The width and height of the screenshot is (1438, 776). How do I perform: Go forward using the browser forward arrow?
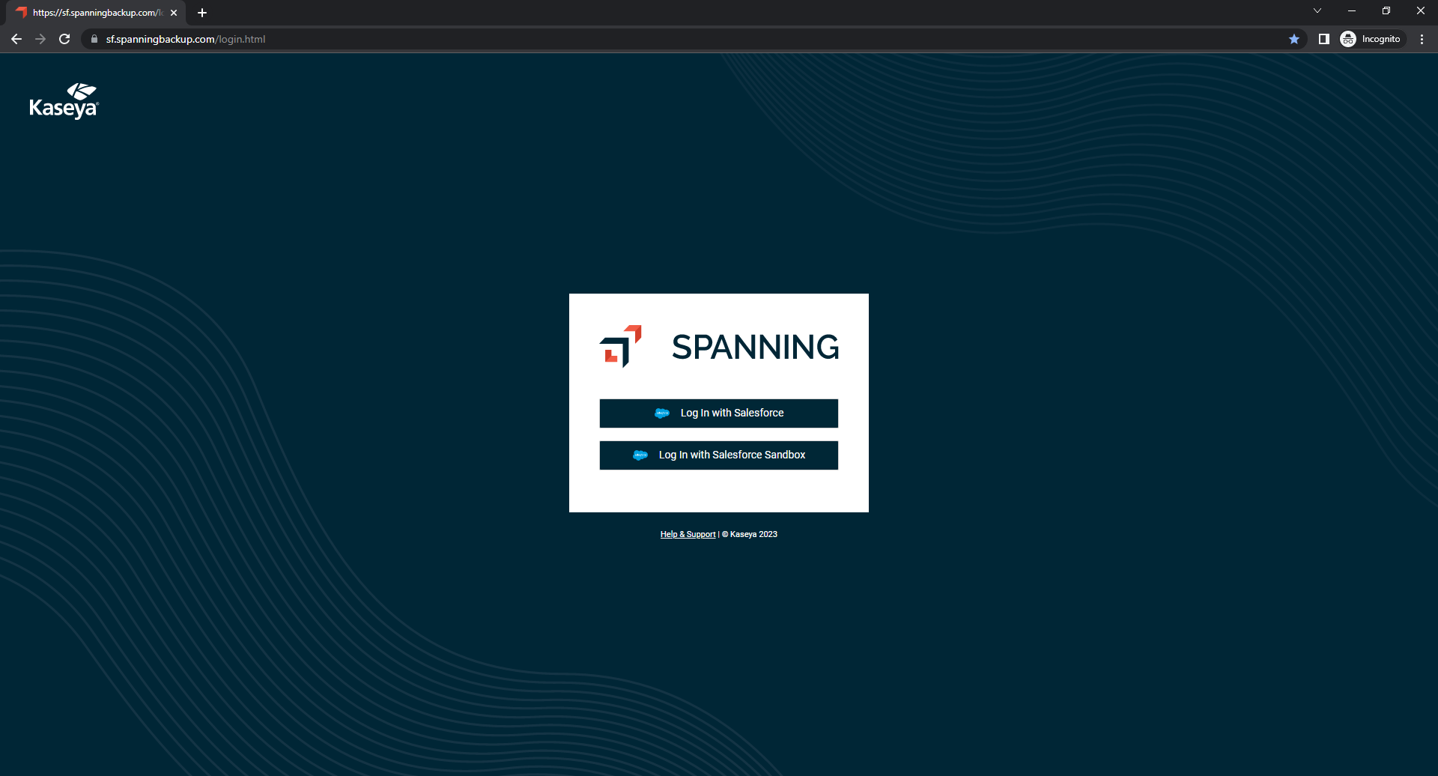click(x=40, y=39)
